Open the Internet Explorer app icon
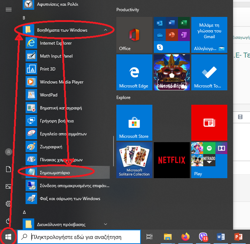 (x=31, y=43)
